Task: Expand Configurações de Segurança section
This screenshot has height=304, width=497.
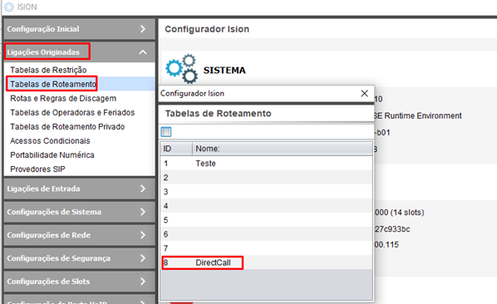Action: coord(79,258)
